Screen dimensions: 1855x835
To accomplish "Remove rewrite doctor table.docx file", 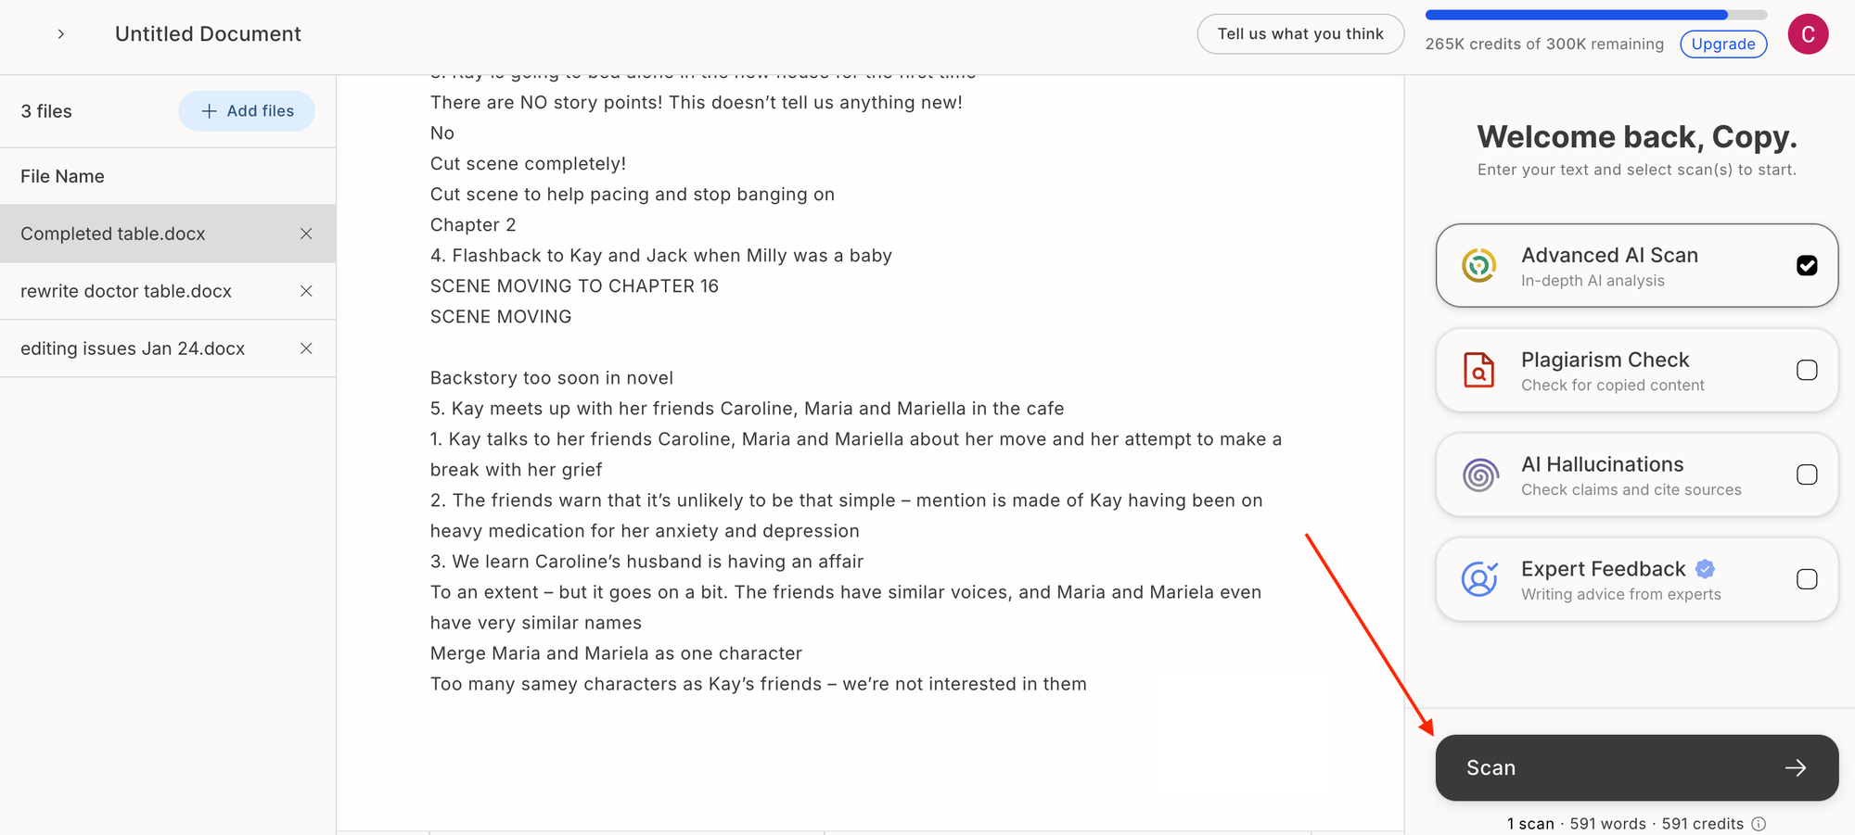I will pyautogui.click(x=306, y=291).
